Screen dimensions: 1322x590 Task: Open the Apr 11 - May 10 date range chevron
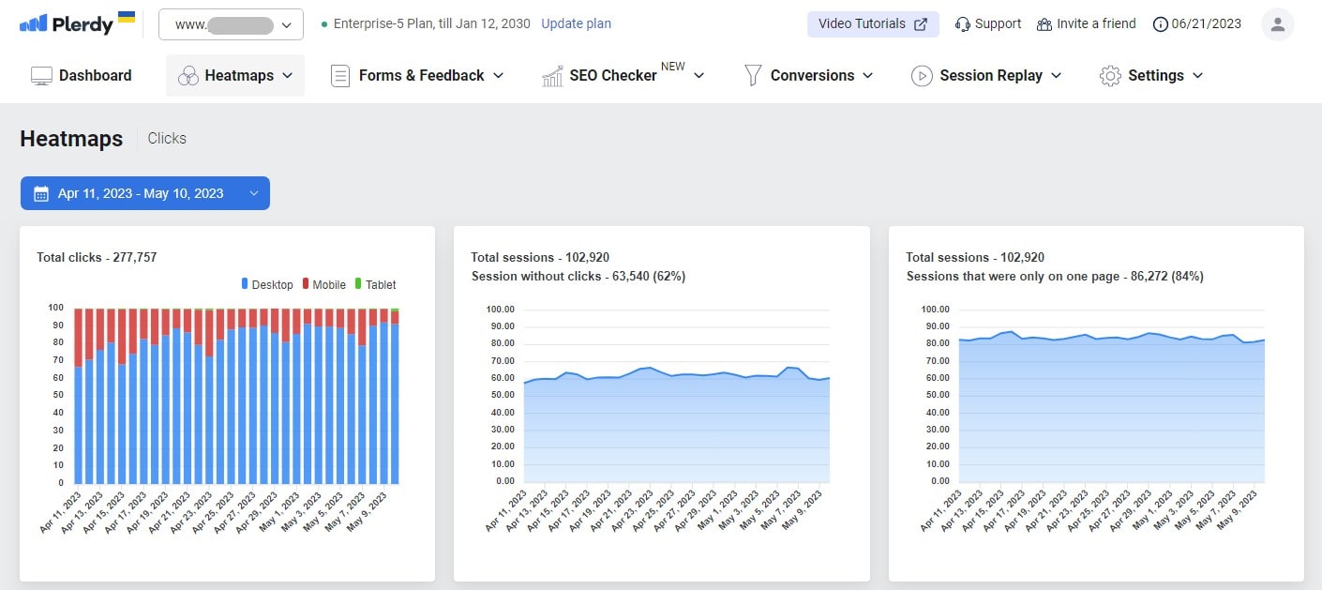[253, 194]
